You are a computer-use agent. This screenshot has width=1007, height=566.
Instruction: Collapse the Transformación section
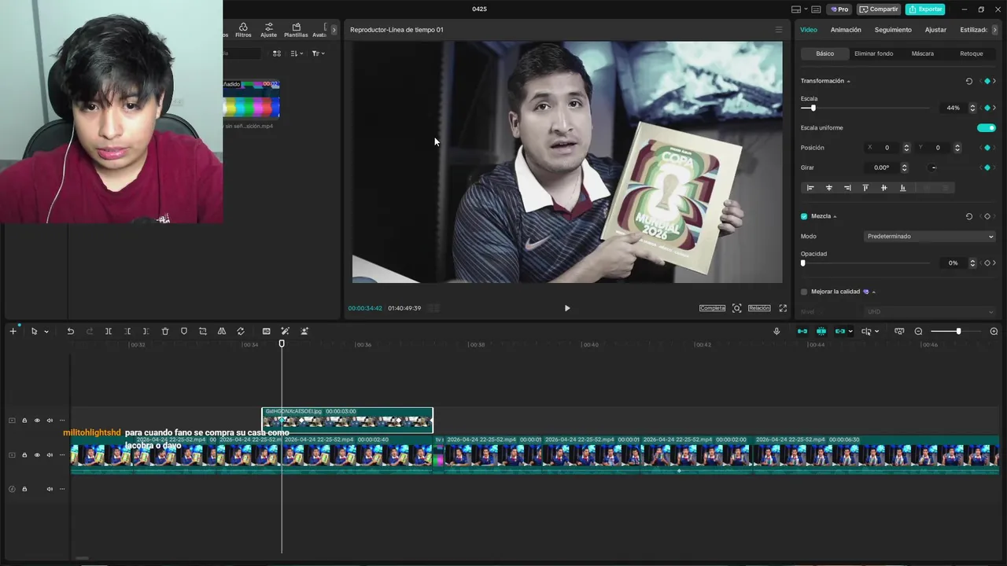click(848, 81)
